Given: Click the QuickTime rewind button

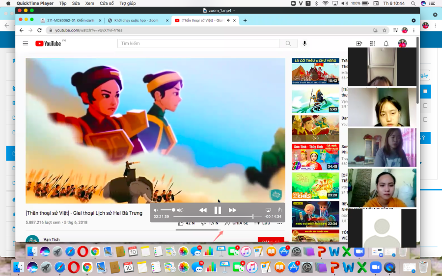Looking at the screenshot, I should pyautogui.click(x=203, y=210).
